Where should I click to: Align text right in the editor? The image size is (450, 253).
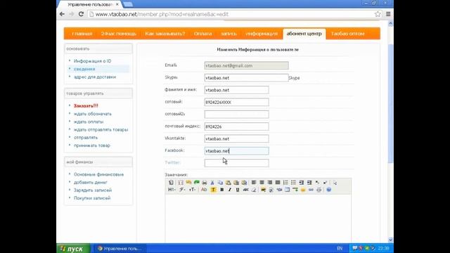(x=270, y=183)
